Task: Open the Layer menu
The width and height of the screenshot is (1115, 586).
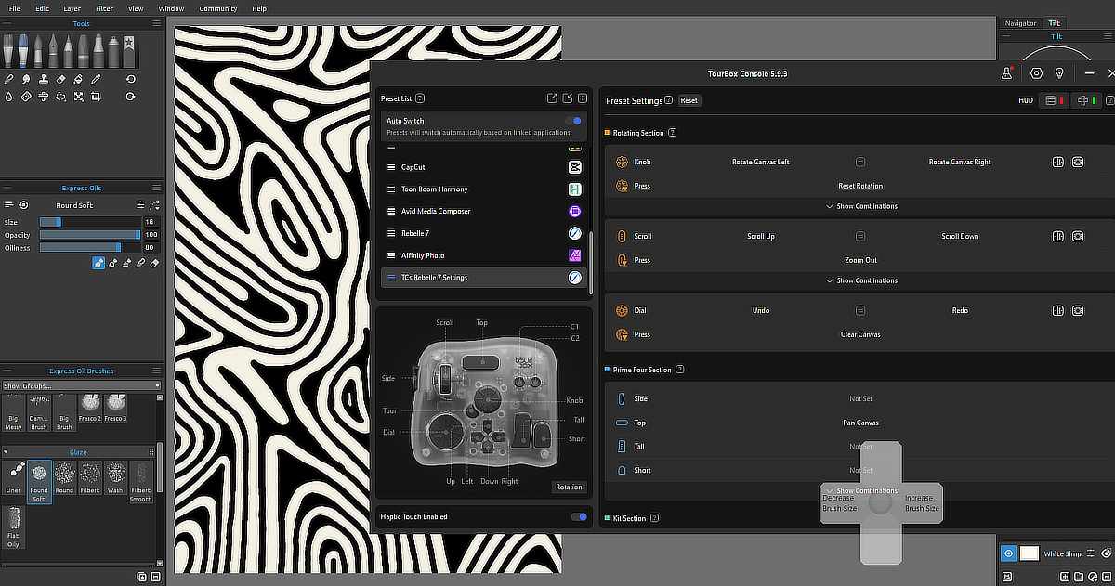Action: [x=72, y=8]
